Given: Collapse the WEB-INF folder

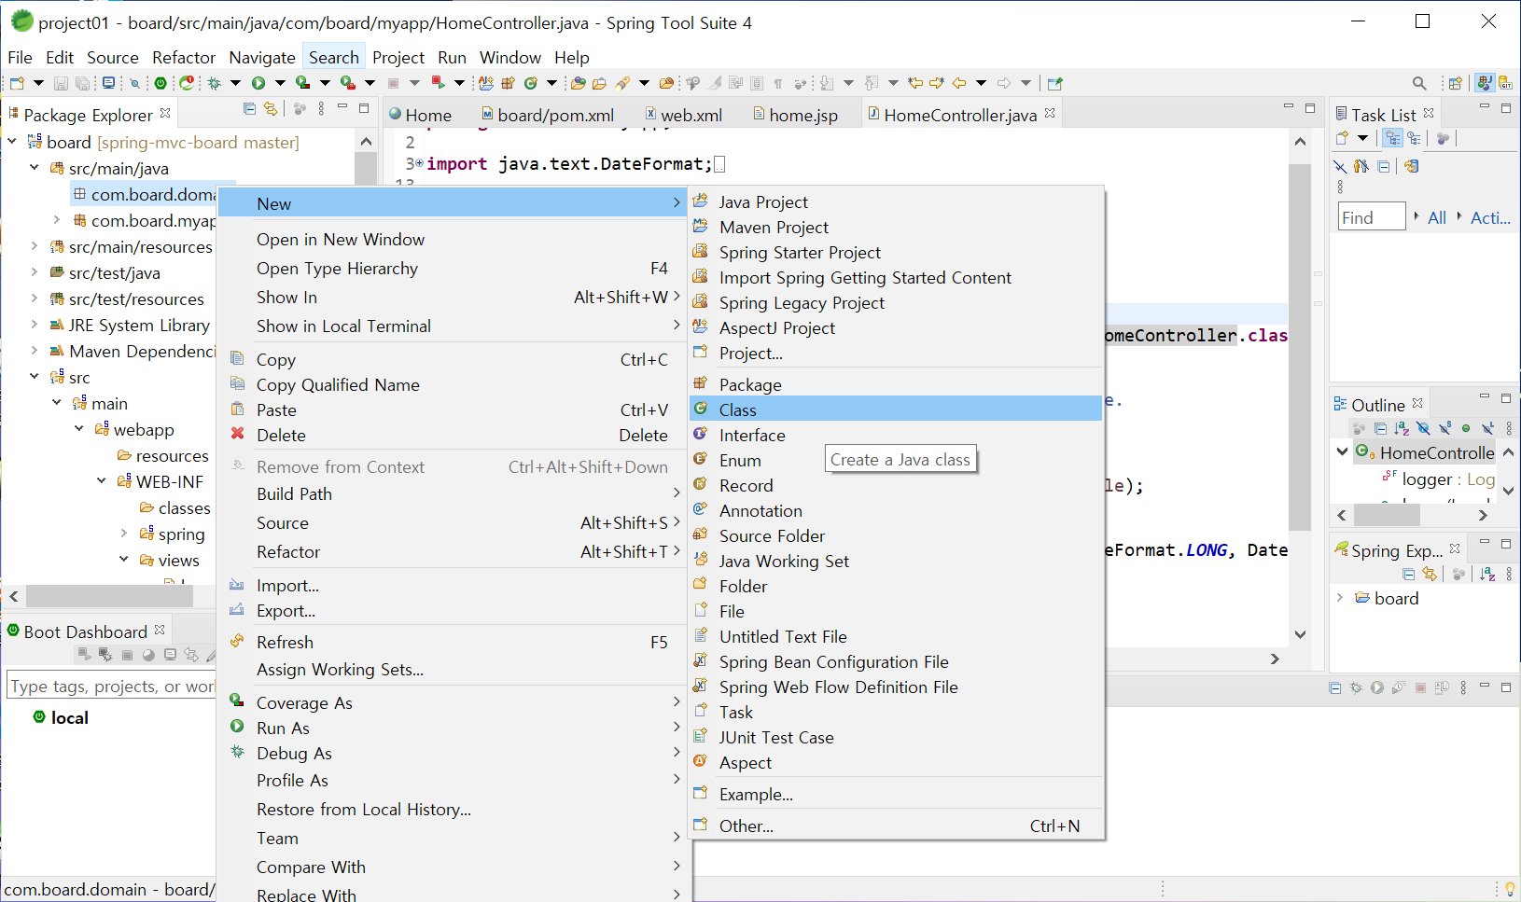Looking at the screenshot, I should pos(102,481).
